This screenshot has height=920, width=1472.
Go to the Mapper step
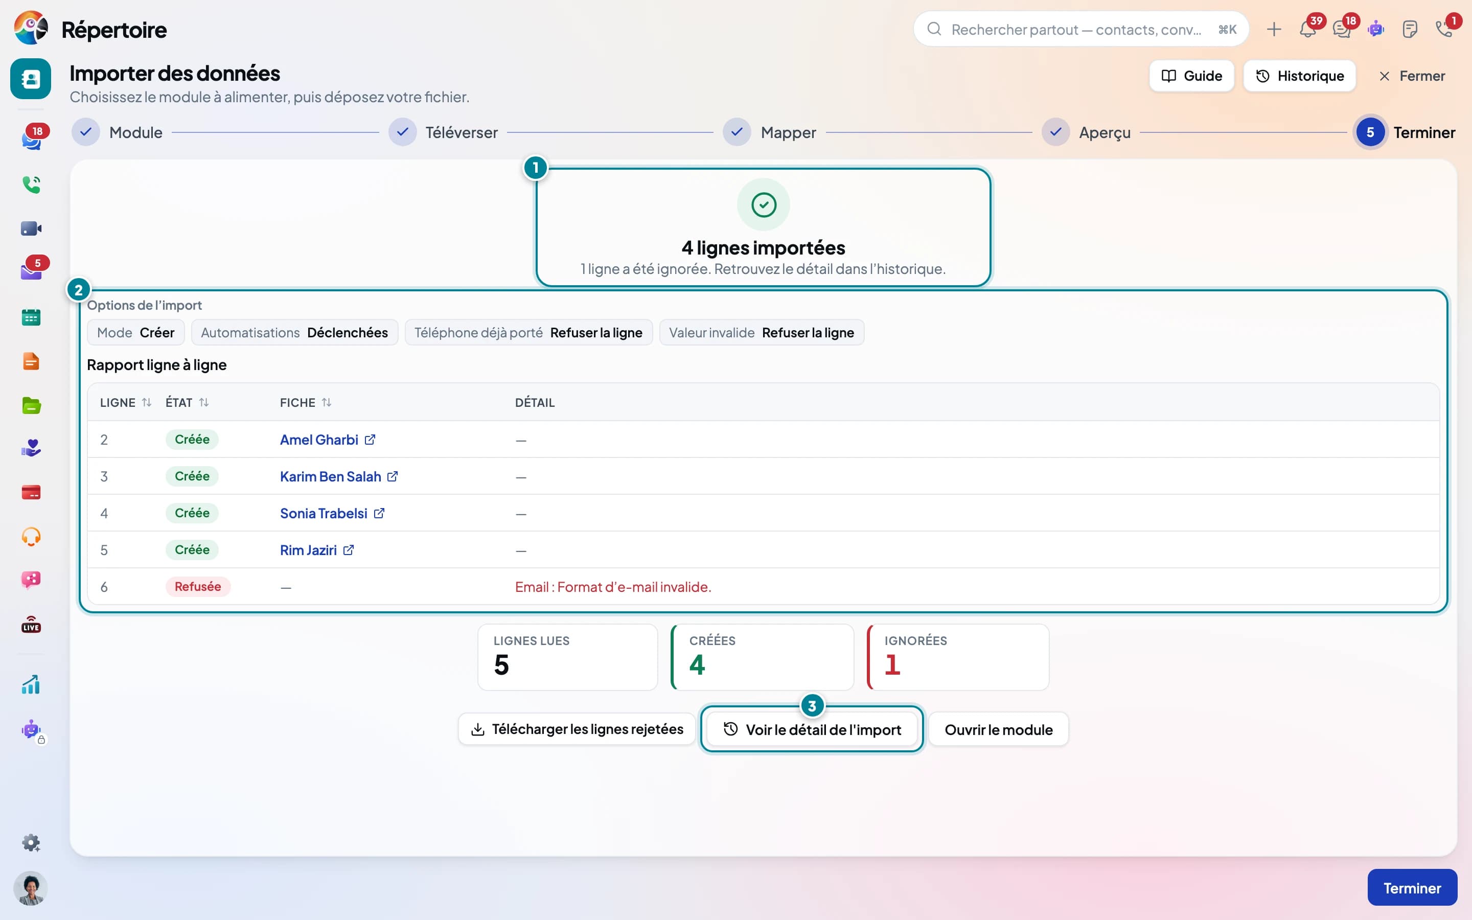tap(769, 132)
